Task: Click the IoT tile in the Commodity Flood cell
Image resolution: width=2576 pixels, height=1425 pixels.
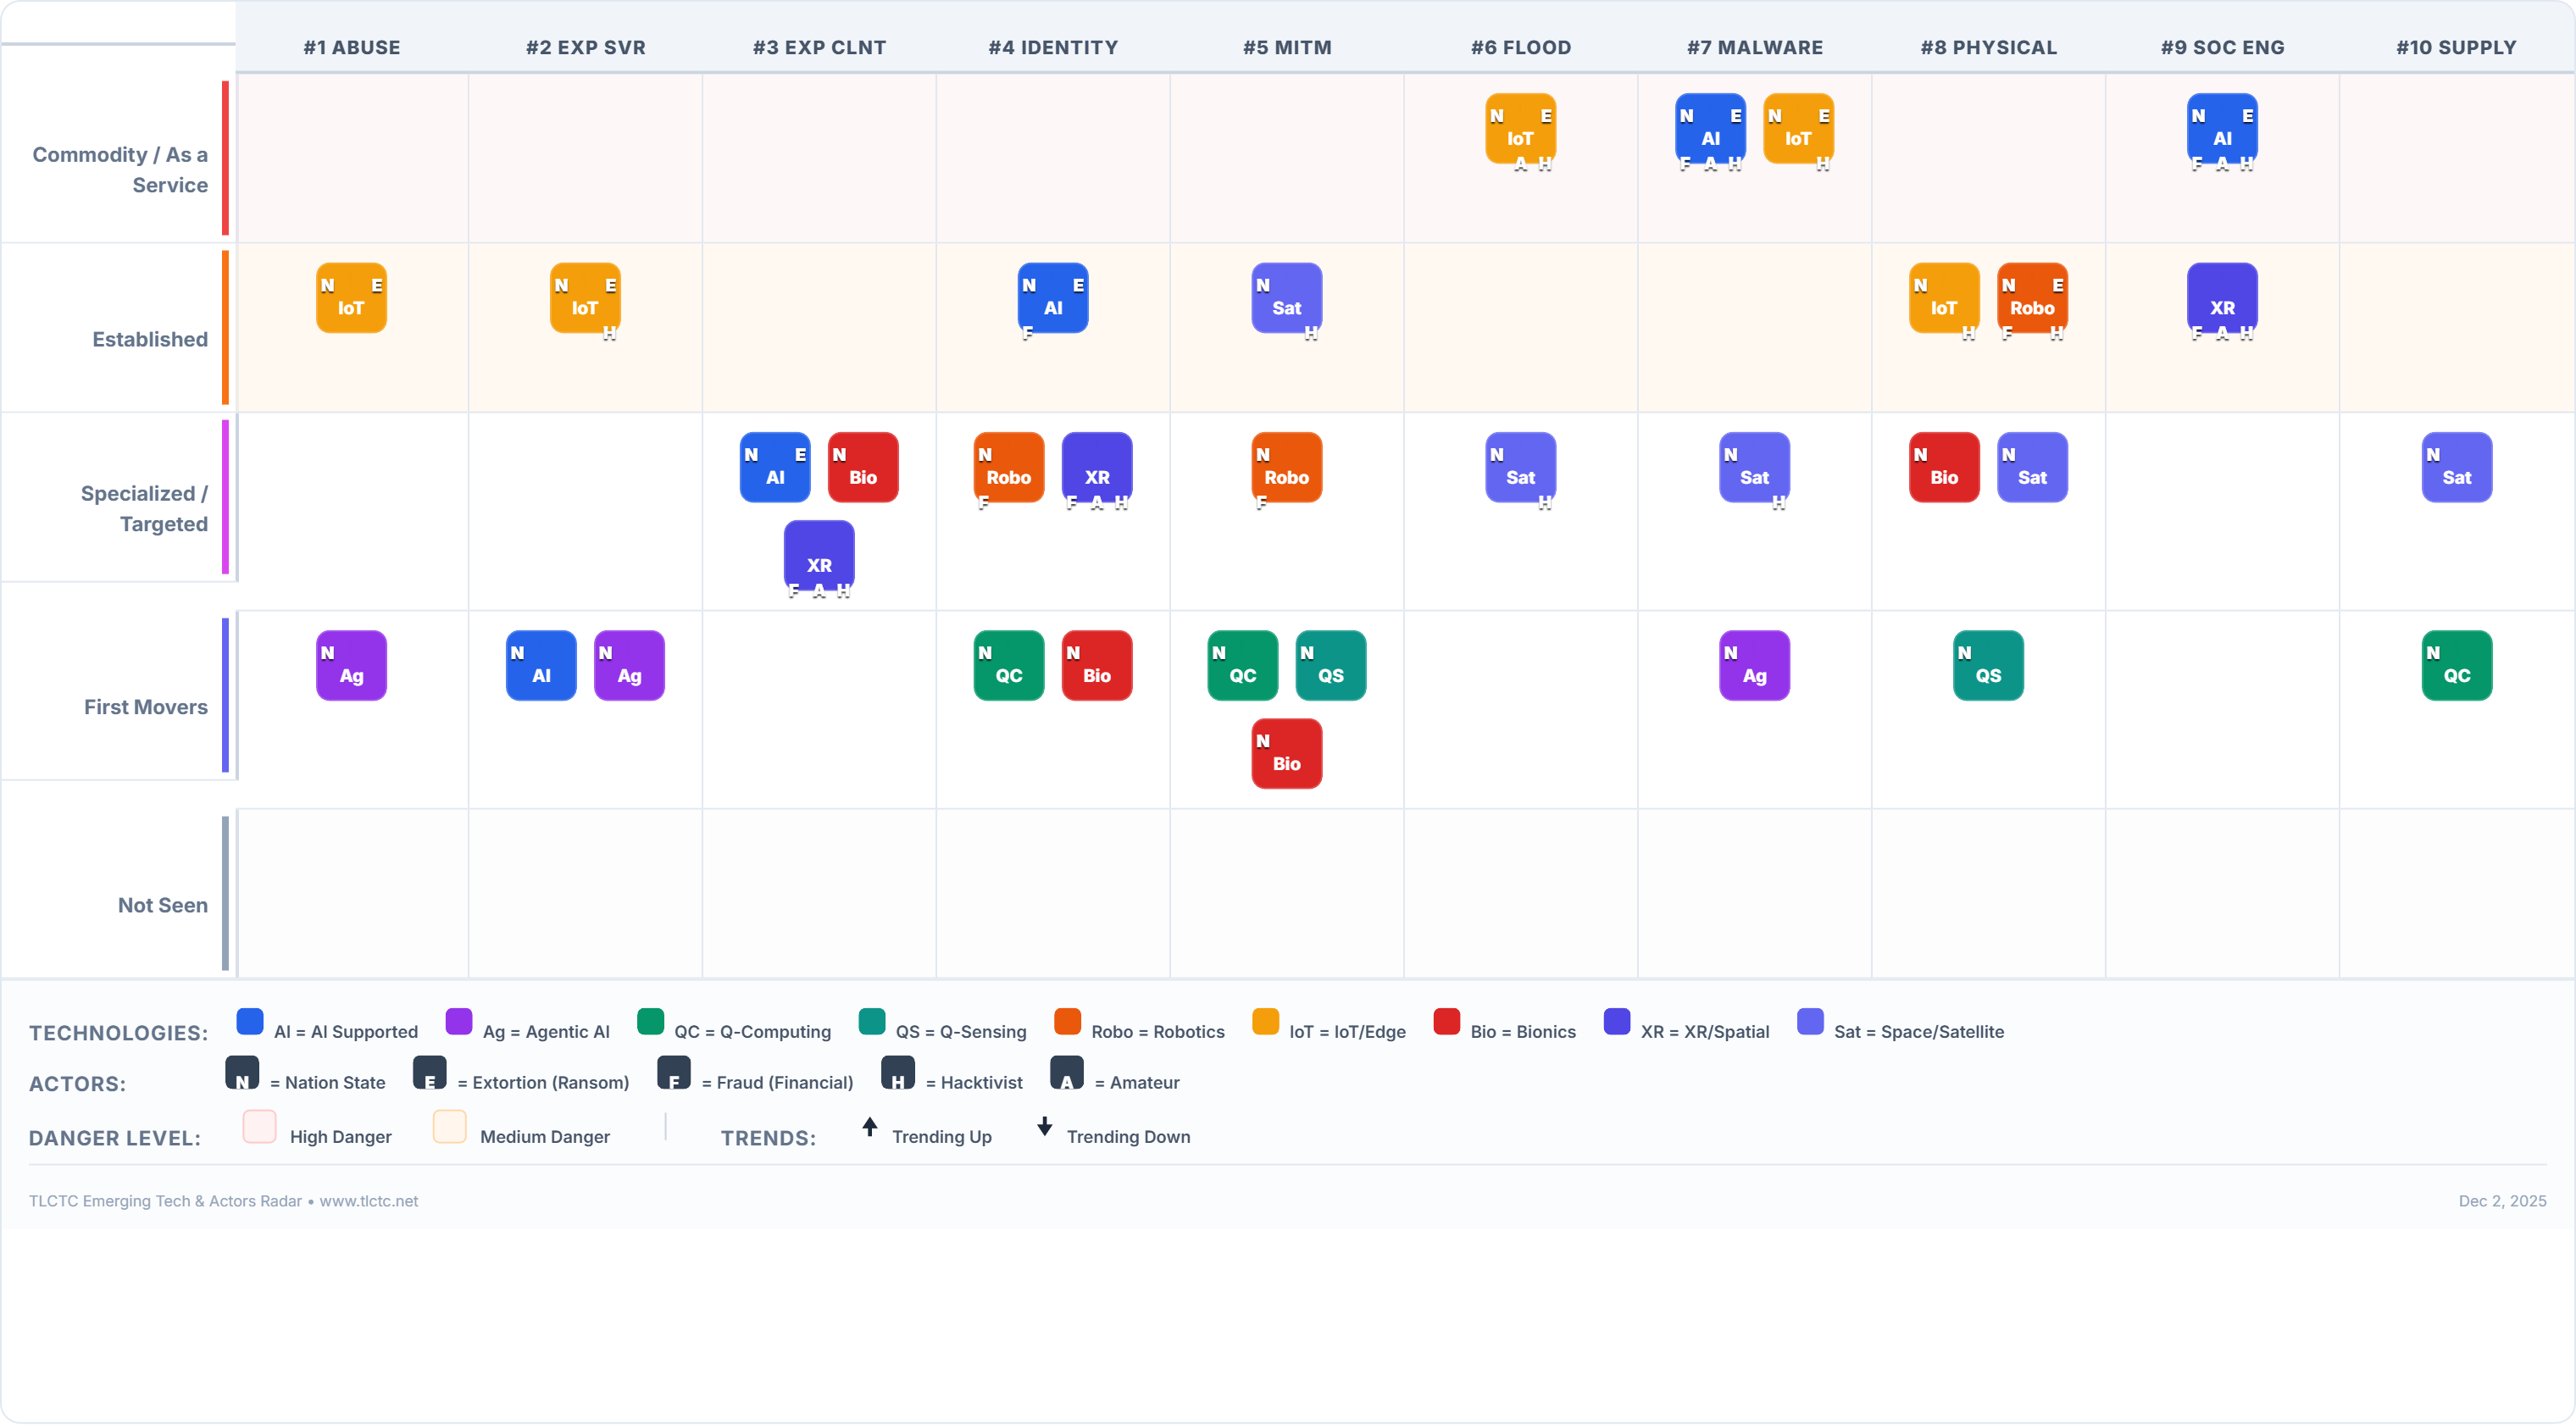Action: pos(1519,128)
